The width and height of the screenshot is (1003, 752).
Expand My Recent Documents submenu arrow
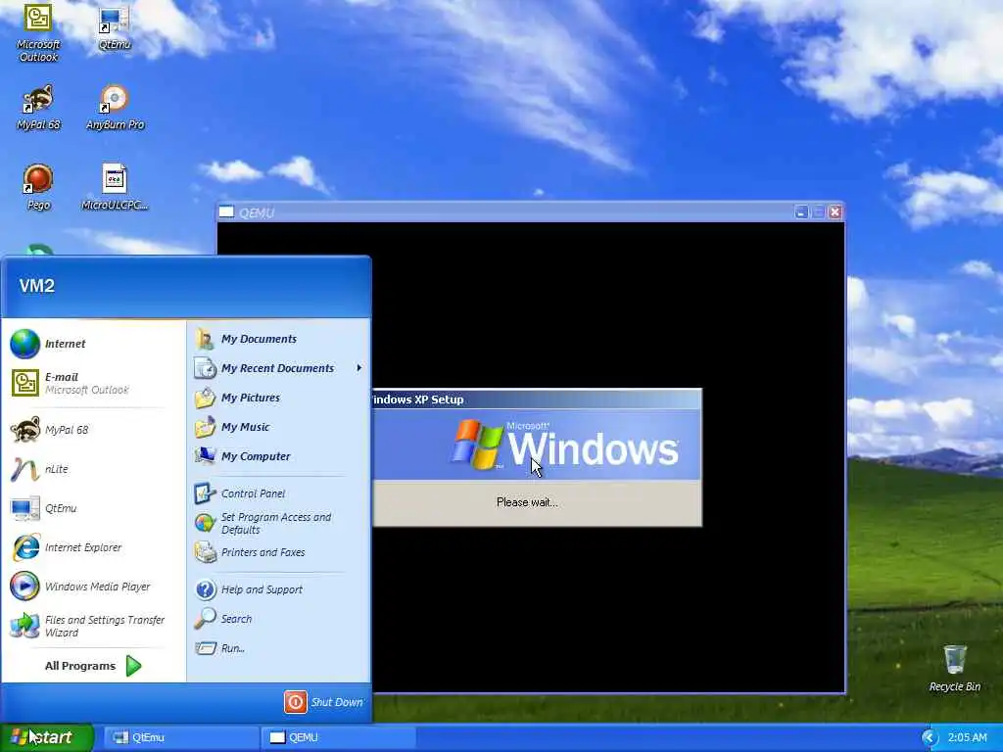[x=358, y=368]
